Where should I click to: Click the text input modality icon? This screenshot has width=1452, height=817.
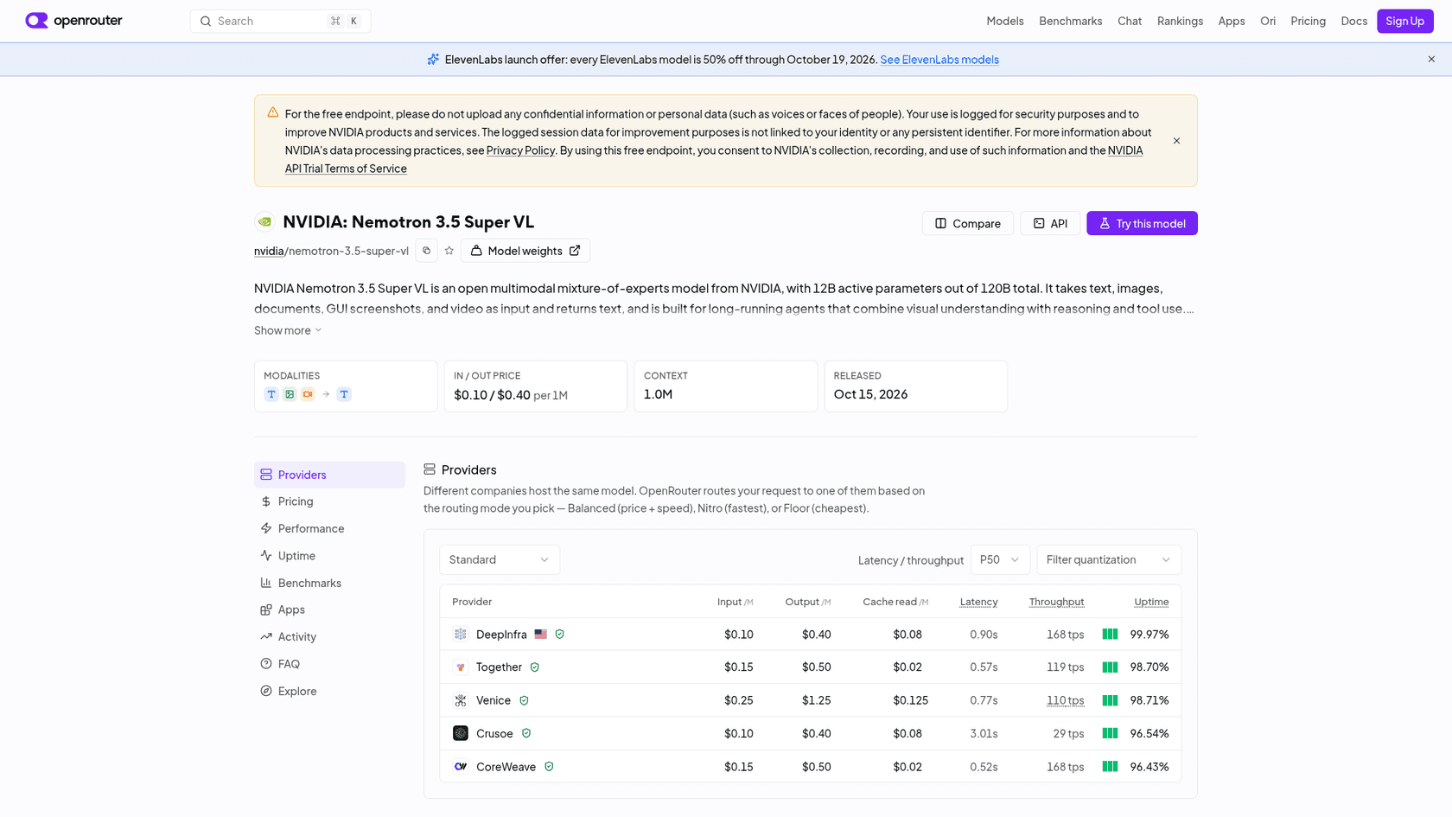[271, 394]
